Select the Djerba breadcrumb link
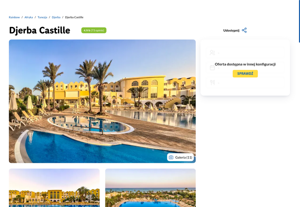Image resolution: width=300 pixels, height=207 pixels. pyautogui.click(x=56, y=17)
